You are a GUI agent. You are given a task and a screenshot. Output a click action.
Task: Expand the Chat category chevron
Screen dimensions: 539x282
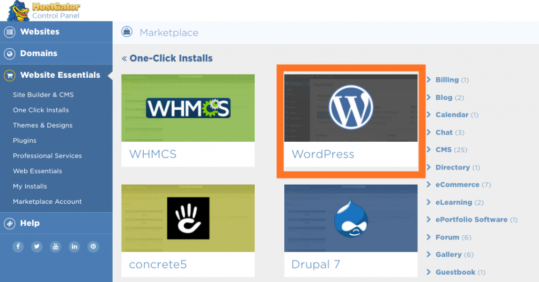click(428, 132)
